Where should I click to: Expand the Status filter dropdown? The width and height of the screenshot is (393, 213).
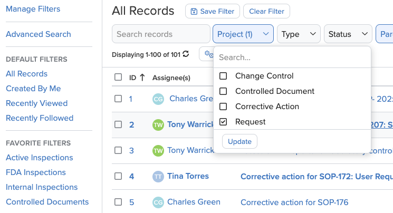347,34
